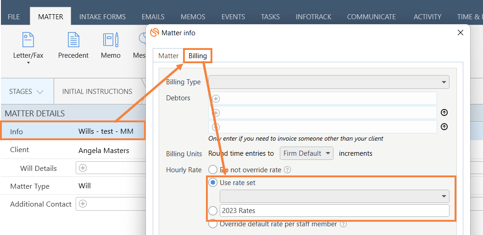Viewport: 483px width, 235px height.
Task: Choose Override default rate per staff member
Action: point(213,224)
